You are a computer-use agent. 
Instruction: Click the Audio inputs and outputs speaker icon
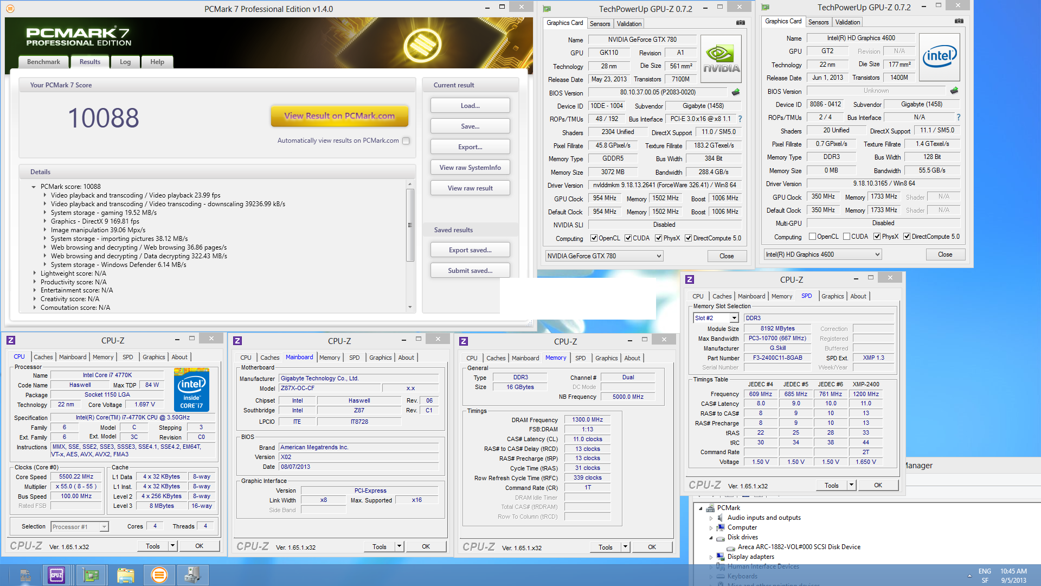[x=720, y=518]
